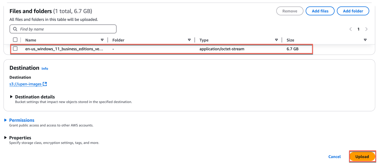Check the en-us_windows_11 file row checkbox
The width and height of the screenshot is (380, 166).
click(x=15, y=49)
